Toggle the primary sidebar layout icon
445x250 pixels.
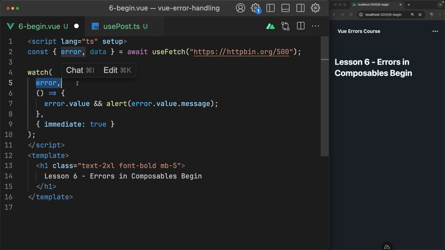pyautogui.click(x=270, y=8)
